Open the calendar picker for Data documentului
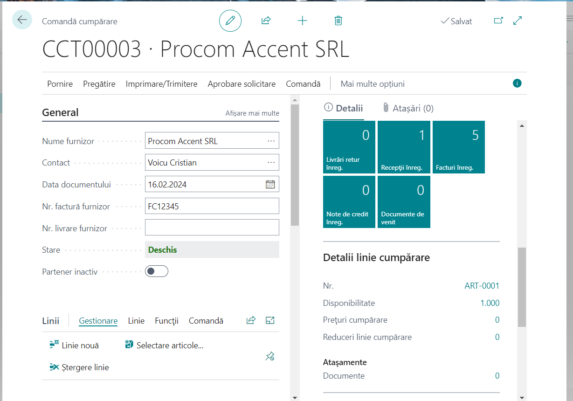 270,184
